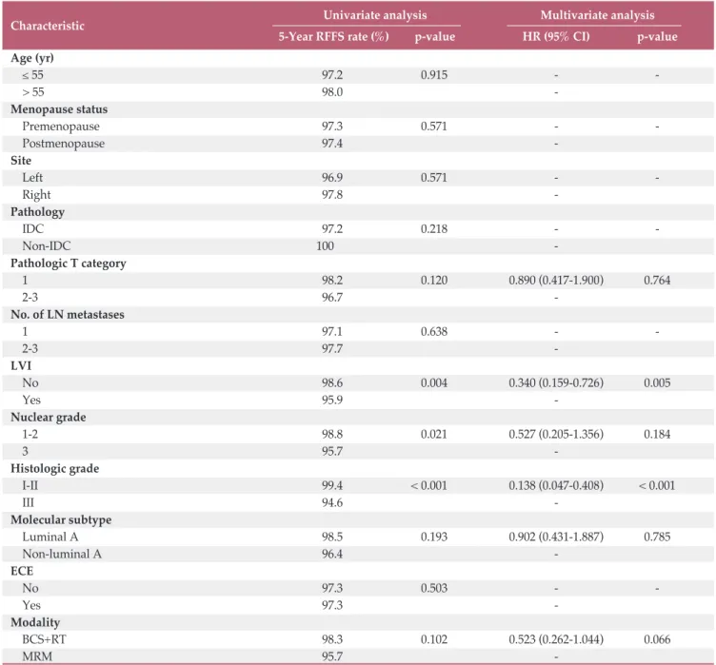Select the Nuclear grade heading
The height and width of the screenshot is (665, 716).
click(48, 417)
